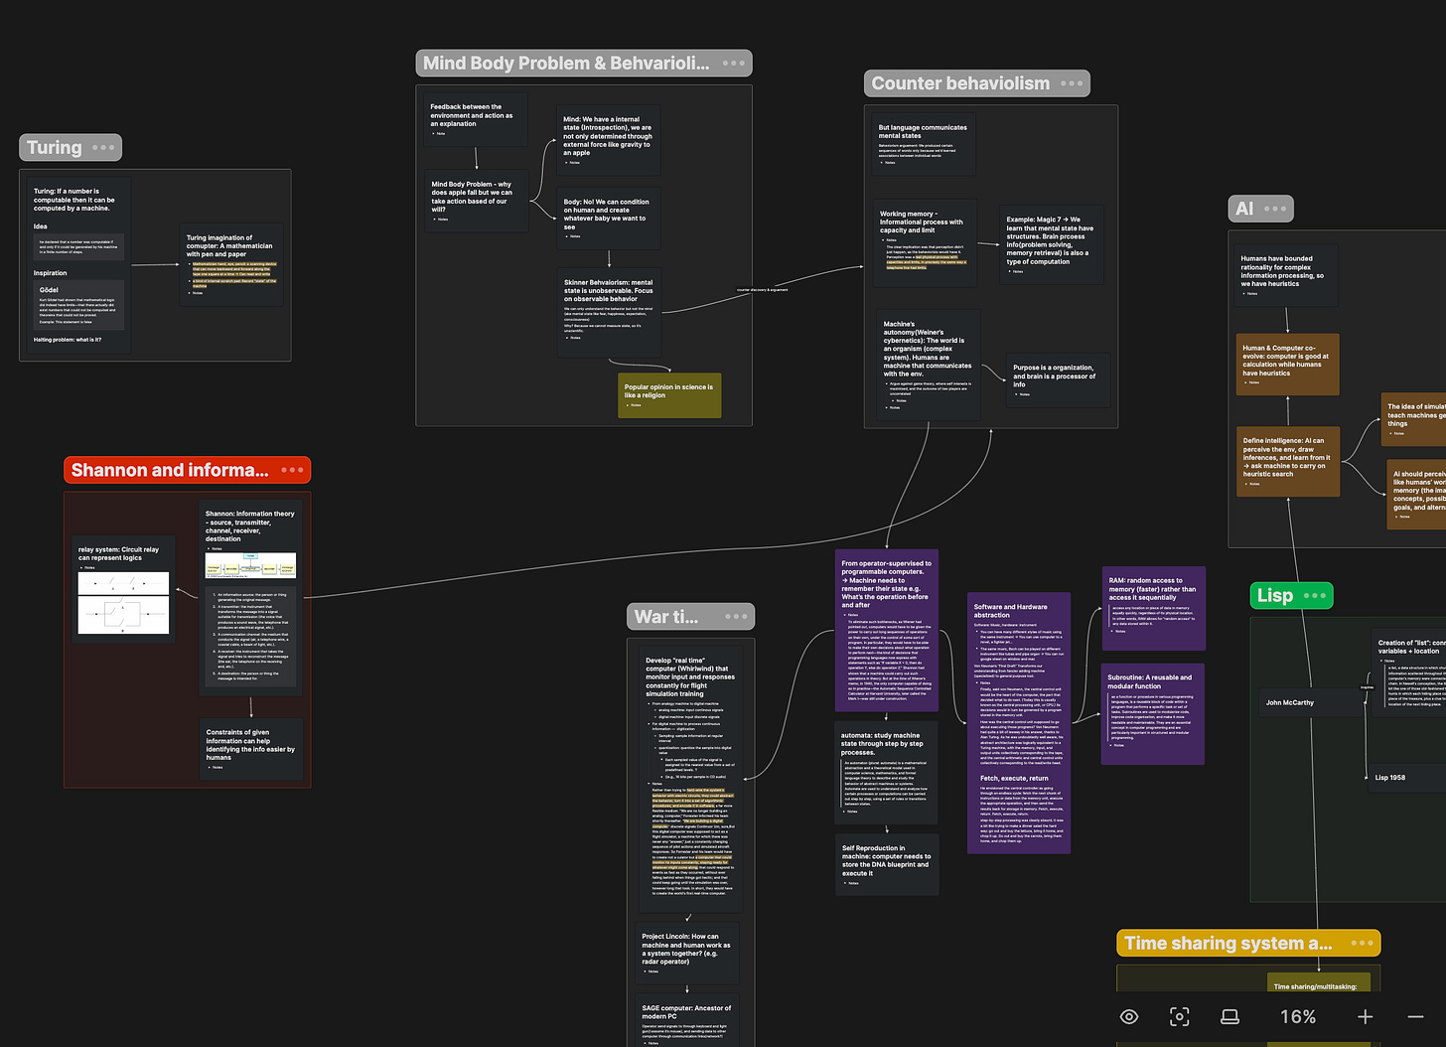The height and width of the screenshot is (1047, 1446).
Task: Select 'Working memory - Informational process' card
Action: click(923, 244)
